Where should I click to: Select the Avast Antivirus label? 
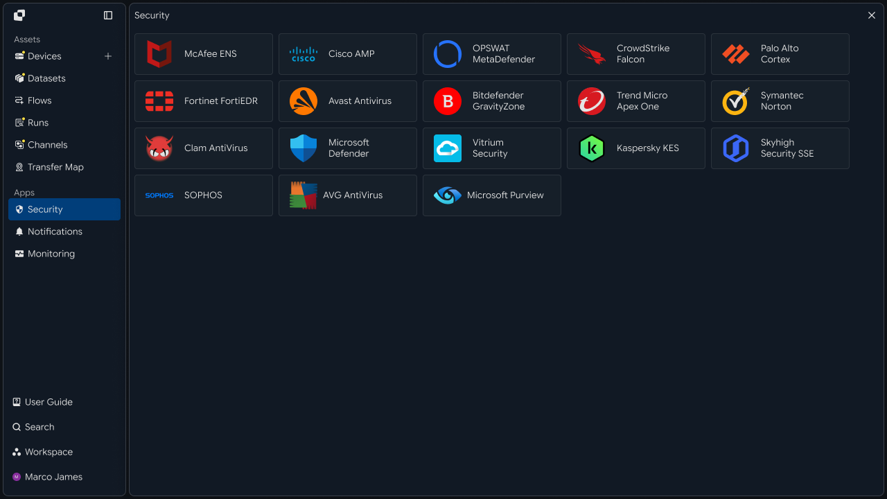[360, 101]
